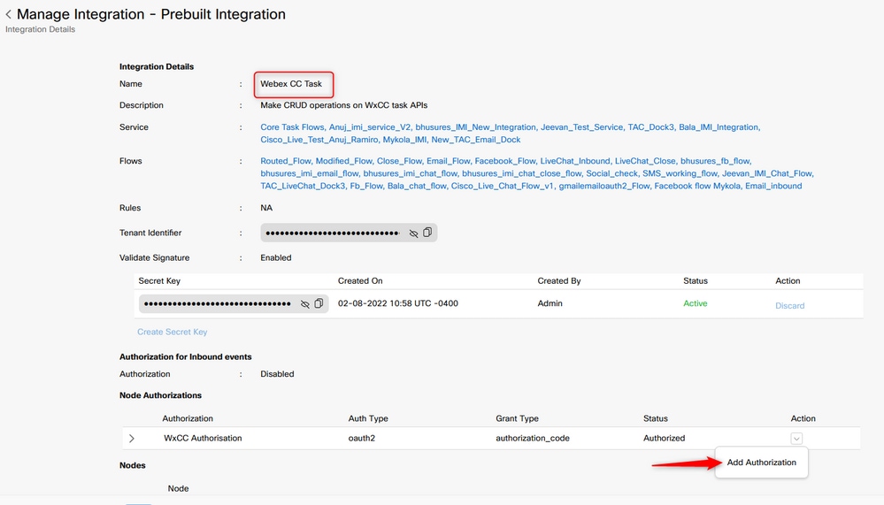Choose Add Authorization from the popup menu
The image size is (884, 505).
tap(761, 463)
